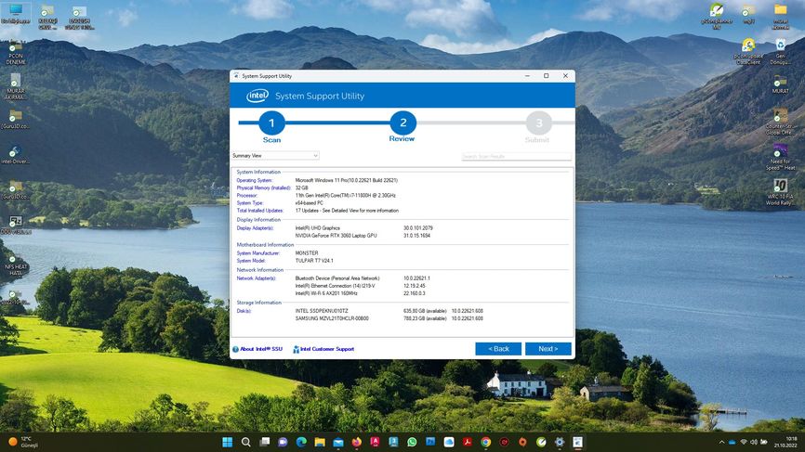Open the NFS HEAT HATA desktop item
This screenshot has width=805, height=452.
pyautogui.click(x=16, y=265)
